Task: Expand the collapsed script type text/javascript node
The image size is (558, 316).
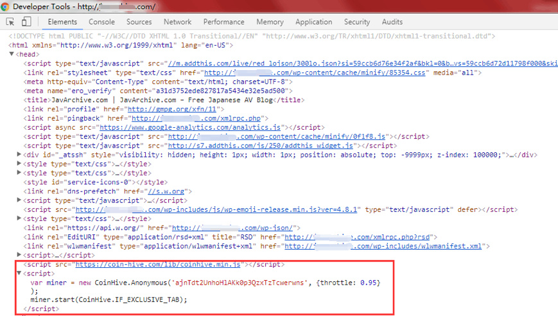Action: (x=19, y=200)
